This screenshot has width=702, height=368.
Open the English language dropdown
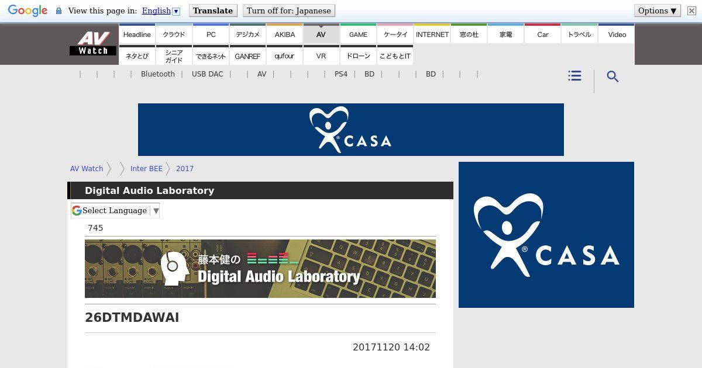click(x=161, y=11)
